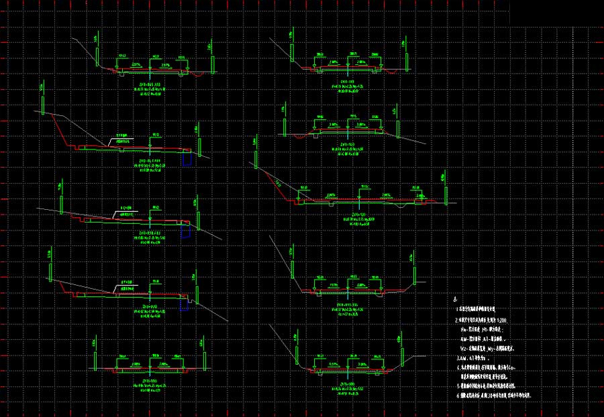
Task: Click the station text under bottom-right cross-section
Action: [x=348, y=383]
